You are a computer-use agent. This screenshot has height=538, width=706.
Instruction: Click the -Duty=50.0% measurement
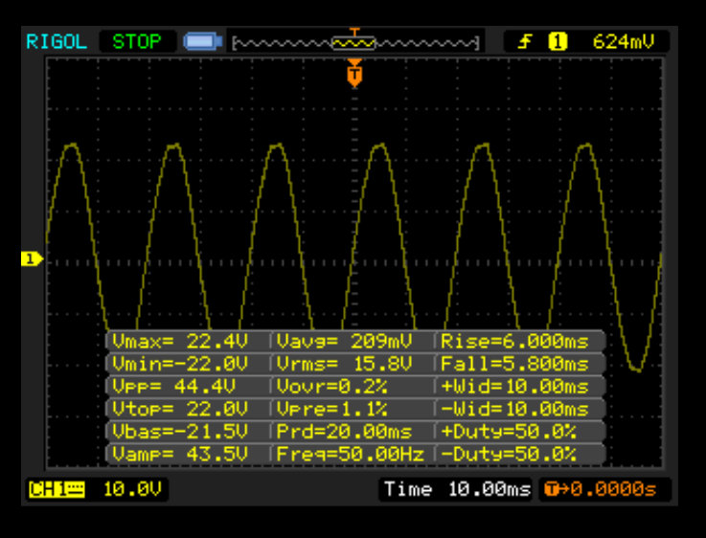click(509, 454)
